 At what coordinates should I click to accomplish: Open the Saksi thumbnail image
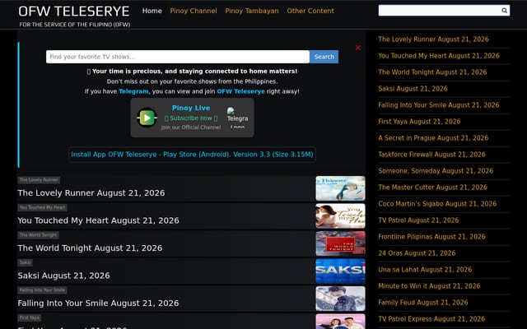tap(340, 271)
